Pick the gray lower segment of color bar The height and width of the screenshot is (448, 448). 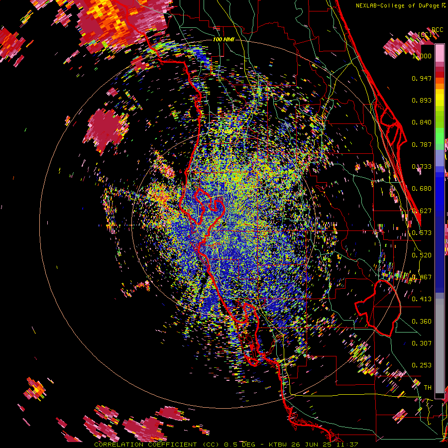tap(440, 346)
